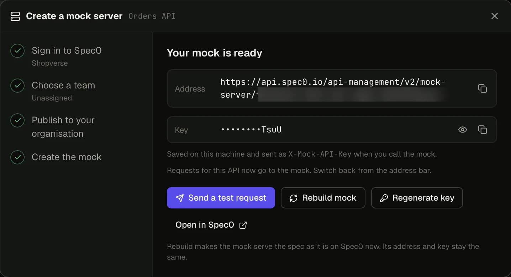Click the external link icon after Open in Spec0

pyautogui.click(x=243, y=225)
